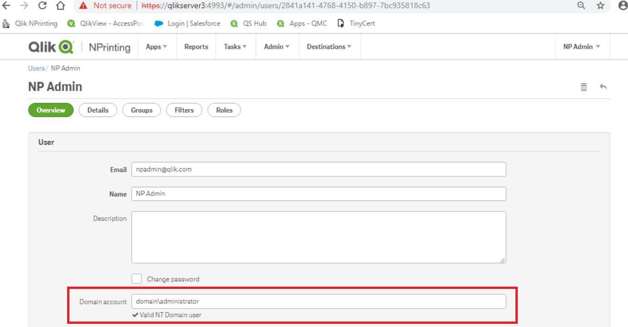Switch to the Details tab
The height and width of the screenshot is (327, 628).
point(98,110)
